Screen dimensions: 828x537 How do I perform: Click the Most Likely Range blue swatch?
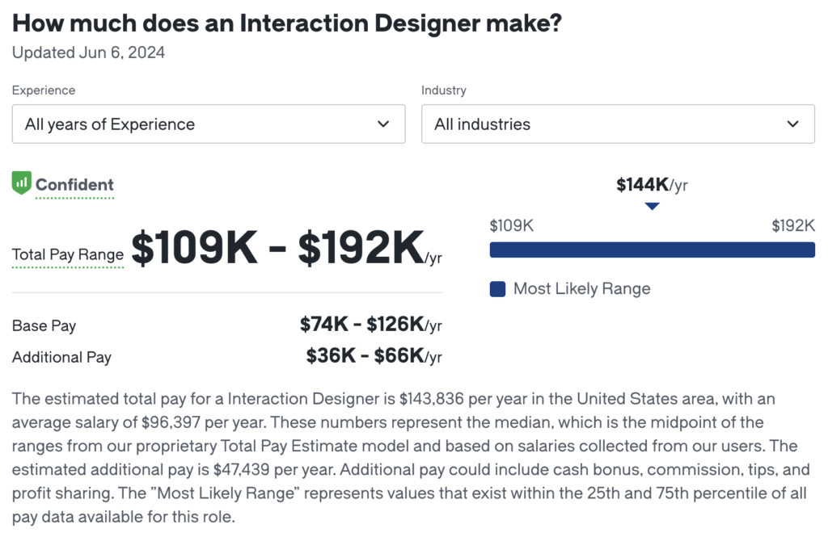tap(497, 289)
